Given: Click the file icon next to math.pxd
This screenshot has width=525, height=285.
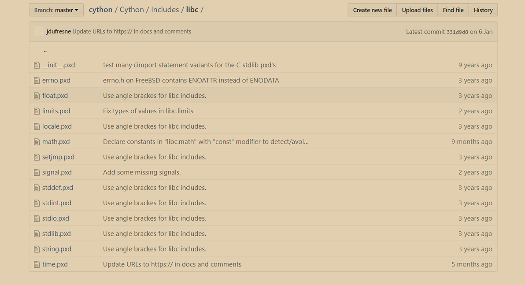Looking at the screenshot, I should [x=37, y=142].
